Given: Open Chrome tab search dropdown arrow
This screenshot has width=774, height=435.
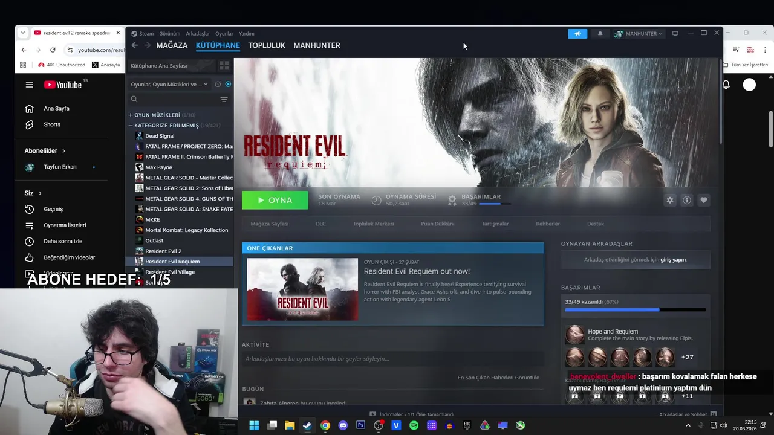Looking at the screenshot, I should tap(22, 33).
